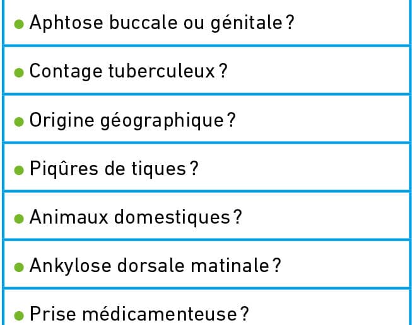412x325 pixels.
Task: Click the green bullet beside Ankylose dorsale matinale
Action: coord(19,267)
